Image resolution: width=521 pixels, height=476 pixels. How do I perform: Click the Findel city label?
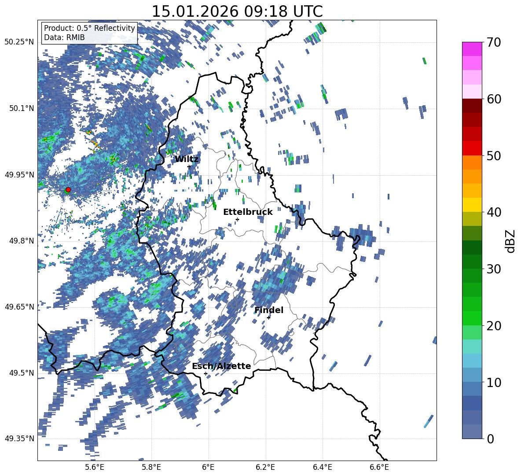[x=269, y=310]
